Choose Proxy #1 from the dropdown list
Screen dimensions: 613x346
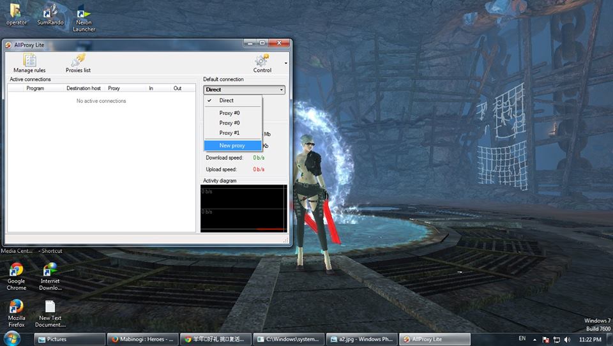[x=233, y=133]
